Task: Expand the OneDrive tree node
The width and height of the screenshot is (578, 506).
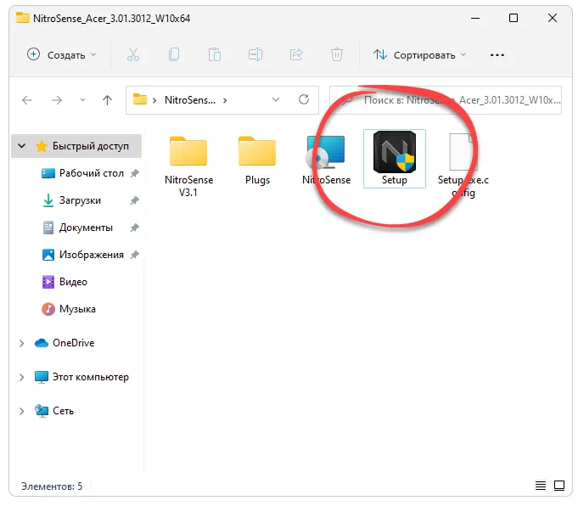Action: click(22, 343)
